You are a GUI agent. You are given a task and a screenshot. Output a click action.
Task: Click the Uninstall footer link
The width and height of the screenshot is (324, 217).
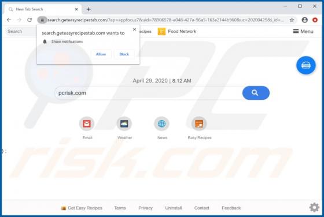[x=174, y=208]
